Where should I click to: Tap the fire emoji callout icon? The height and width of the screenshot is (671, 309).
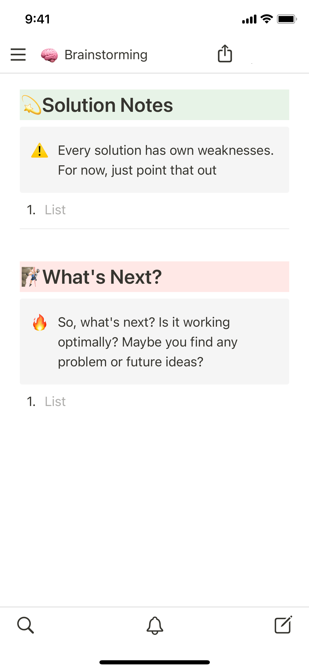[x=40, y=322]
